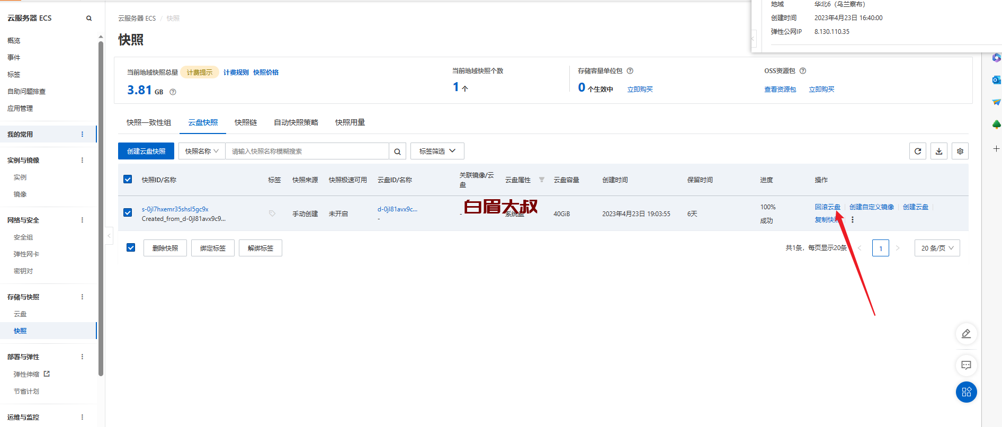Click the help icon beside 存储容量单位包
The image size is (1002, 427).
(x=630, y=71)
